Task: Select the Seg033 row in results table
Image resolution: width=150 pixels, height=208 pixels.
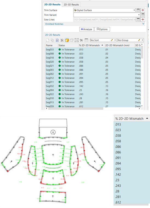Action: 93,50
